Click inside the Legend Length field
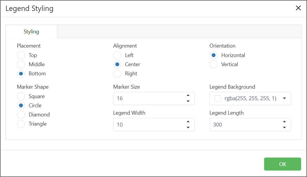The width and height of the screenshot is (307, 177). coord(243,125)
